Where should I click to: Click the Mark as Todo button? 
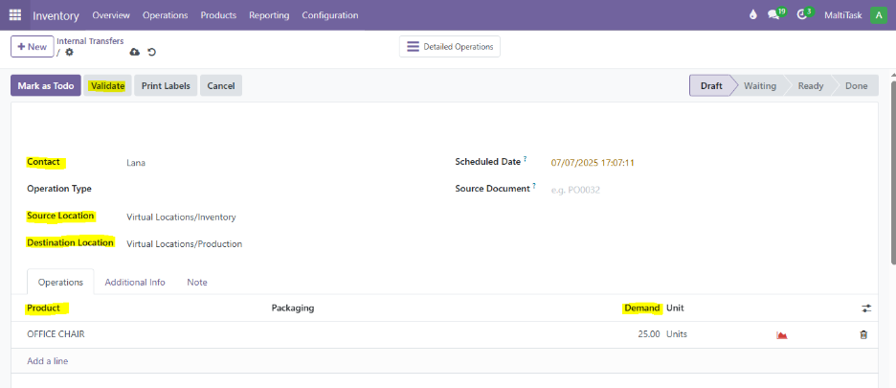46,86
